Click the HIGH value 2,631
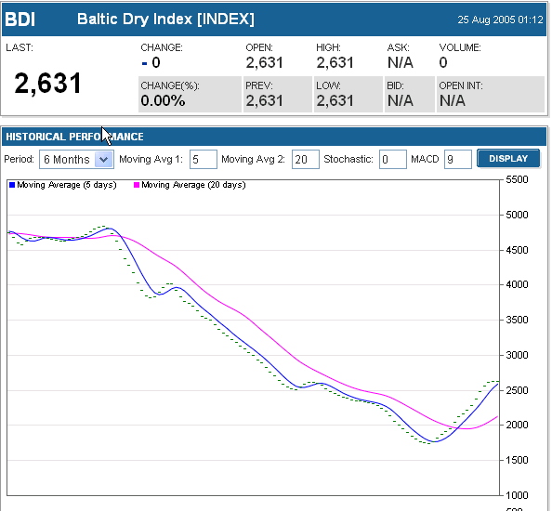552x511 pixels. click(x=335, y=63)
